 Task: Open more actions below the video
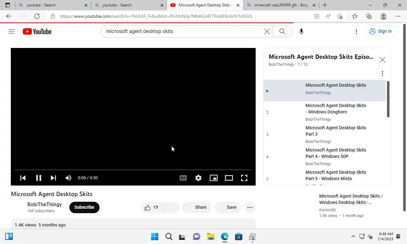pyautogui.click(x=250, y=207)
